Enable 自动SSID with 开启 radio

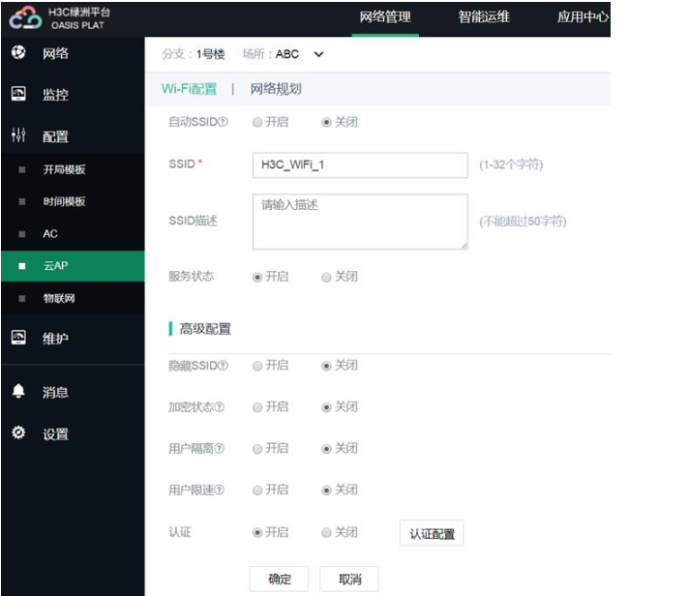257,122
